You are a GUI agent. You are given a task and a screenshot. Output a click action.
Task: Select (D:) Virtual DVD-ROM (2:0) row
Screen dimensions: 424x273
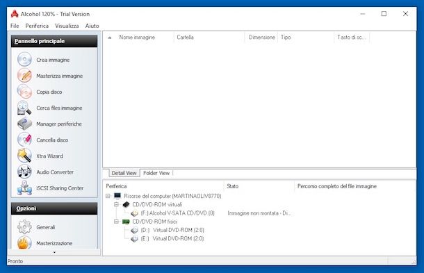pos(172,231)
